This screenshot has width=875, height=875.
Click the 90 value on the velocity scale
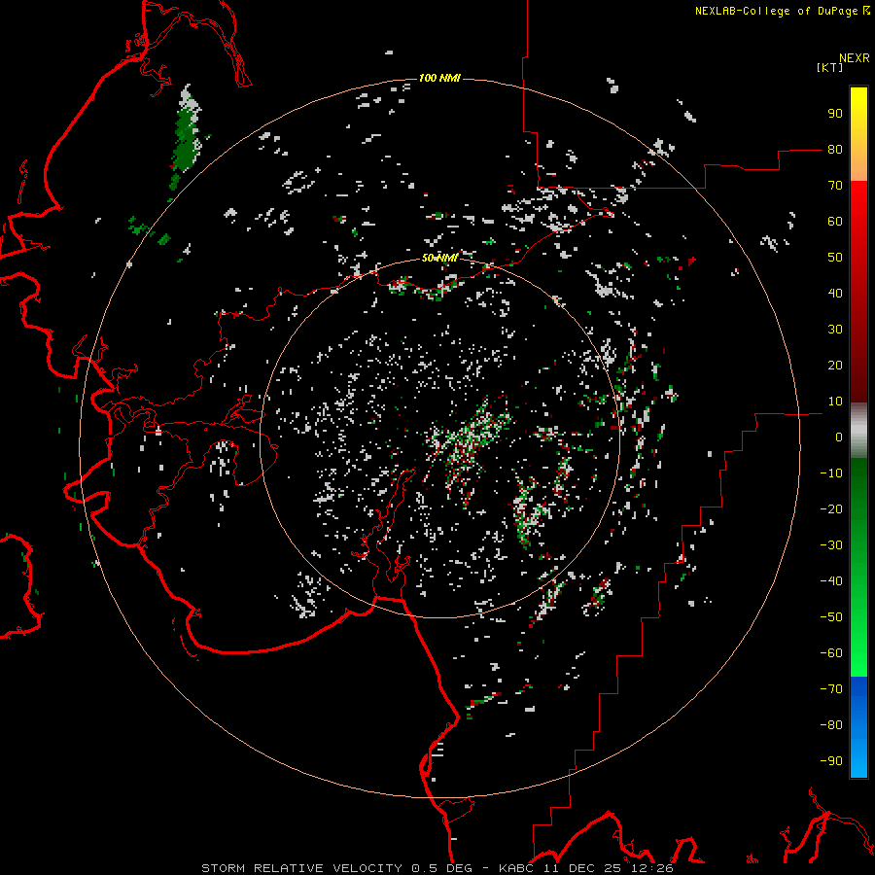[x=835, y=114]
